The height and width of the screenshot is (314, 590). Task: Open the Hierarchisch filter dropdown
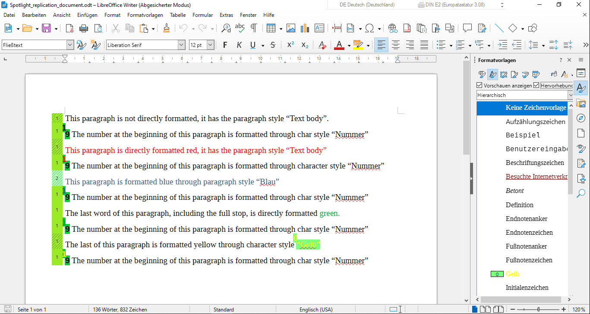click(x=570, y=95)
